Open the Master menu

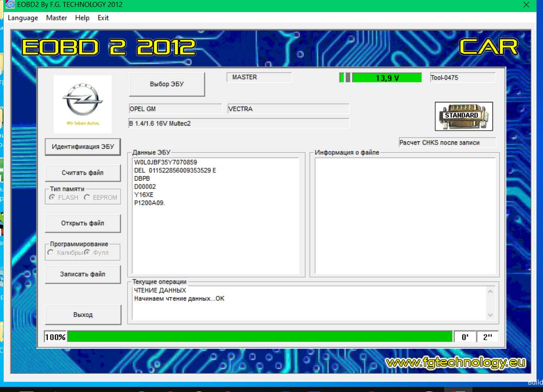pos(57,18)
